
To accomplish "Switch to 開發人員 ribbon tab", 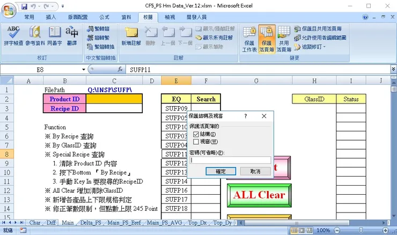I will (196, 17).
